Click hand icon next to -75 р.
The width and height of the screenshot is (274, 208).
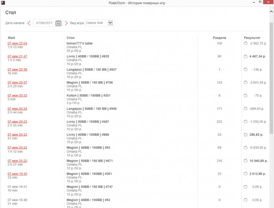point(245,95)
